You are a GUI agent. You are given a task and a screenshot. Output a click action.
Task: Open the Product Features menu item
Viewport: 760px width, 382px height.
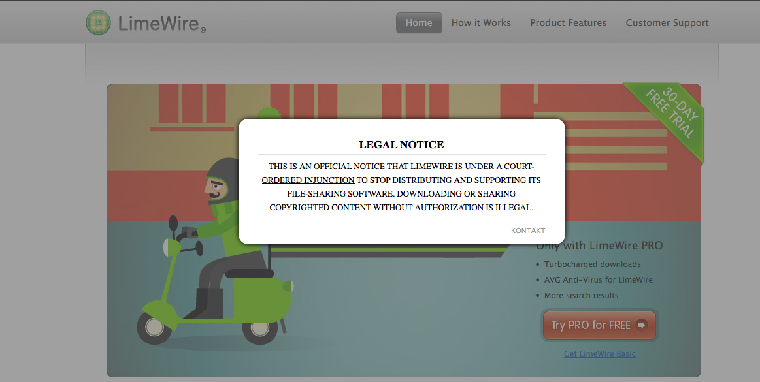tap(568, 23)
